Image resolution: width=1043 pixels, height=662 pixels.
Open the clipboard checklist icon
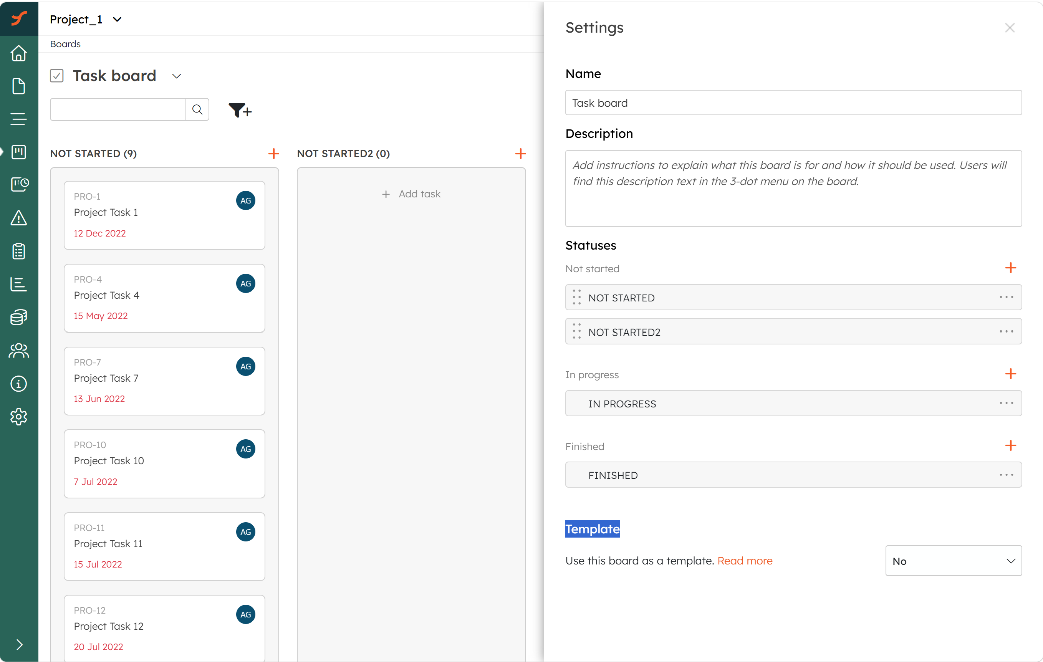pos(18,251)
